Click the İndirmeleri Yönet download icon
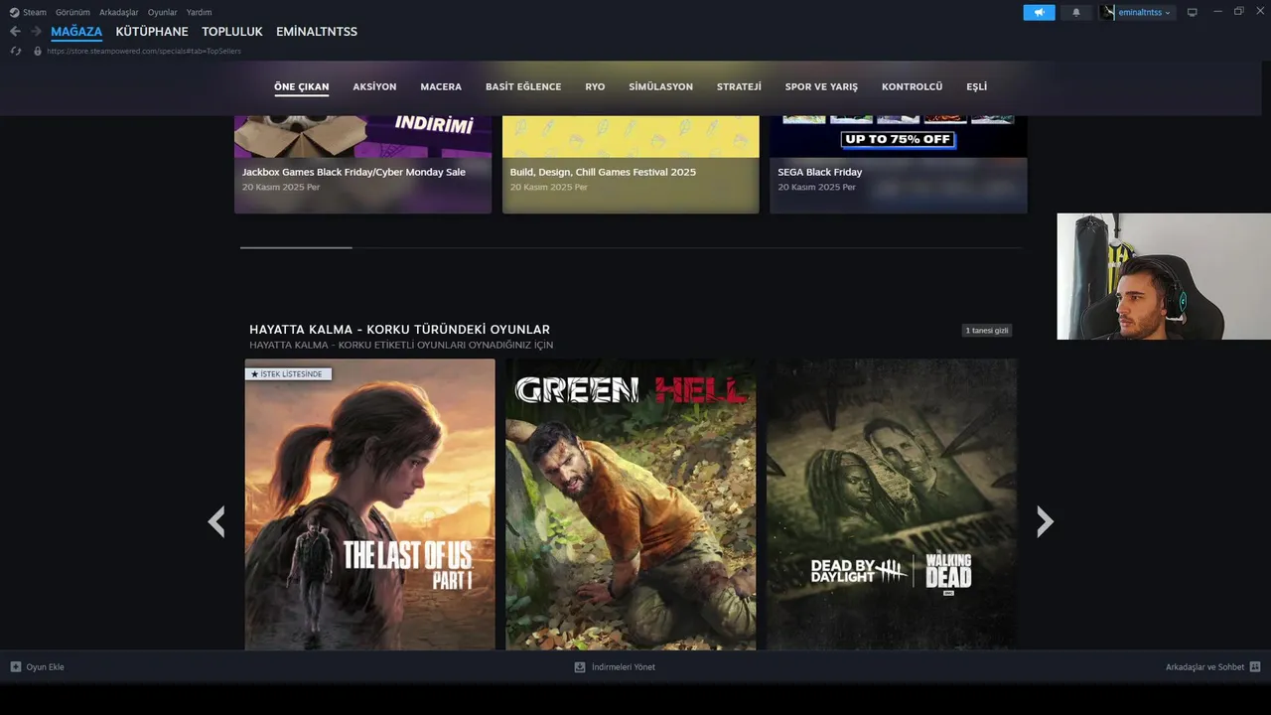Viewport: 1271px width, 715px height. tap(580, 666)
